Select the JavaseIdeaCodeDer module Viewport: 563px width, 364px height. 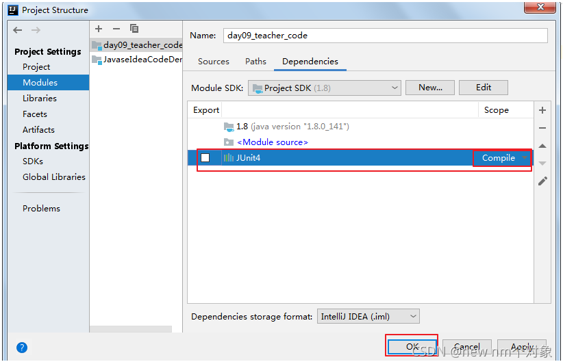click(137, 60)
